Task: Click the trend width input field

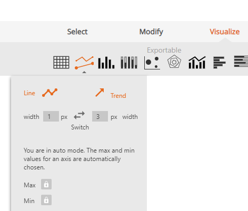Action: coord(100,116)
